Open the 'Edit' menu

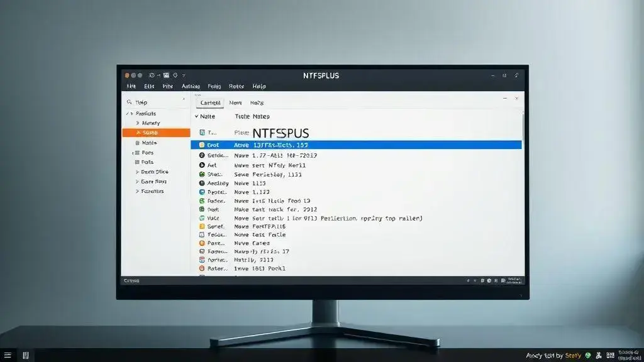[149, 86]
